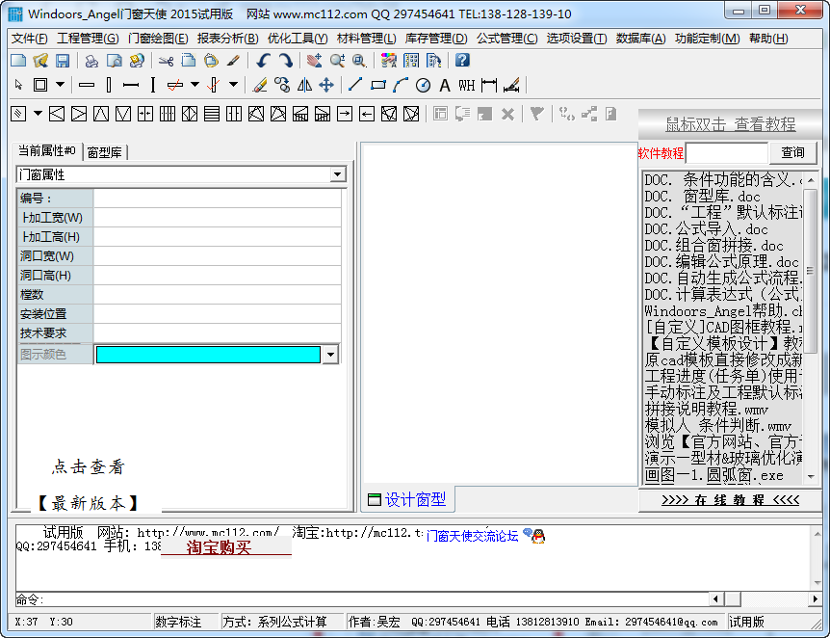830x638 pixels.
Task: Click the 数字标注 status bar entry
Action: pyautogui.click(x=178, y=622)
